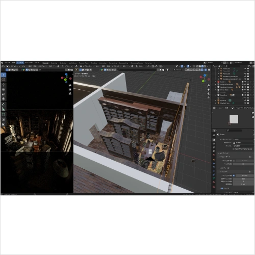The image size is (255, 255).
Task: Click the zoom magnifier in main viewport
Action: point(209,86)
